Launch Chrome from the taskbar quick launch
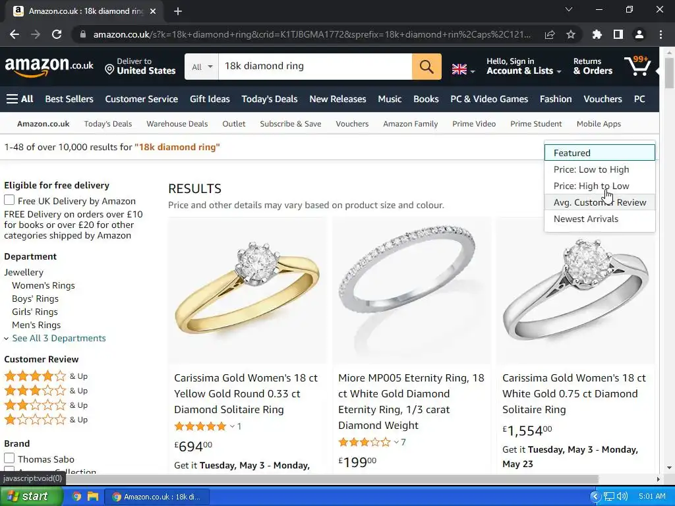675x506 pixels. (x=76, y=497)
